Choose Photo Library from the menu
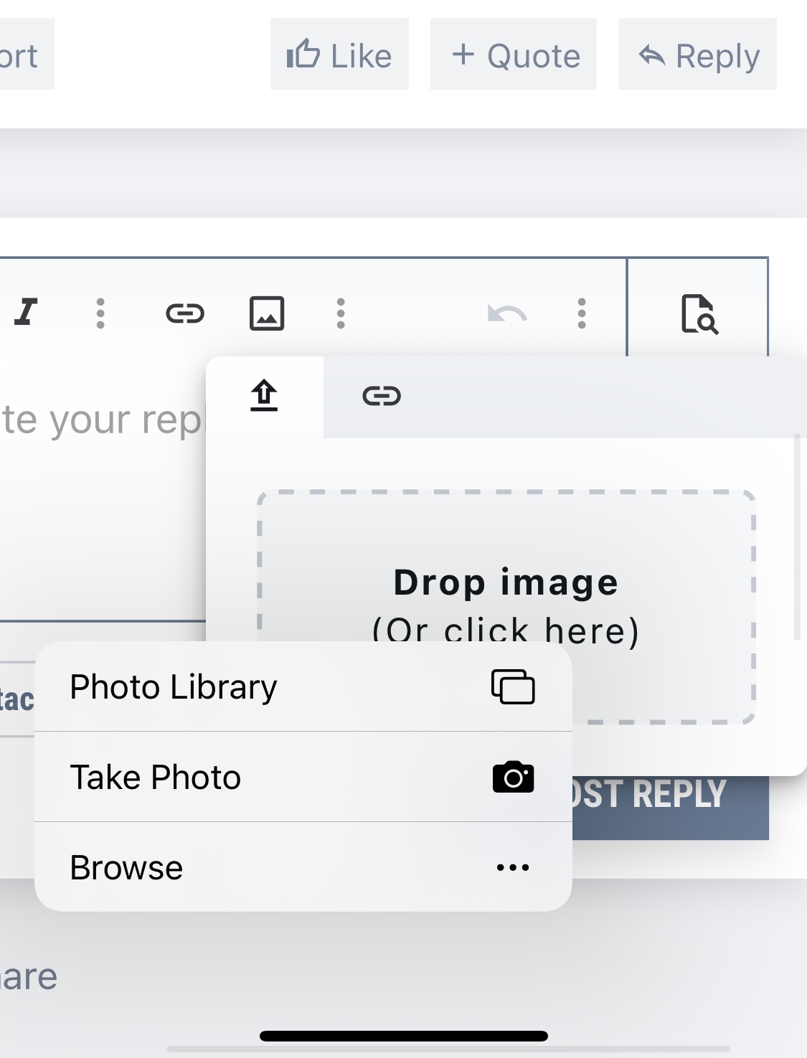Image resolution: width=807 pixels, height=1058 pixels. point(174,687)
